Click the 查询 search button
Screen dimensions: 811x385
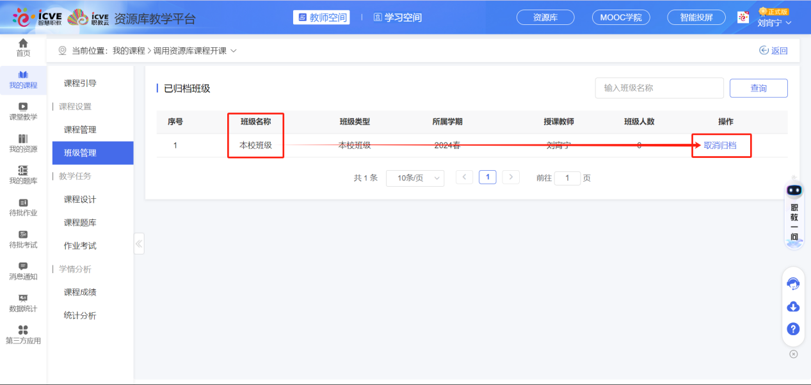tap(759, 88)
